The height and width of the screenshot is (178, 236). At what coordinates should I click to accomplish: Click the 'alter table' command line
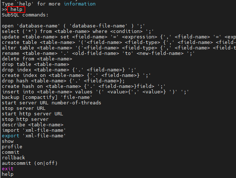pyautogui.click(x=119, y=48)
